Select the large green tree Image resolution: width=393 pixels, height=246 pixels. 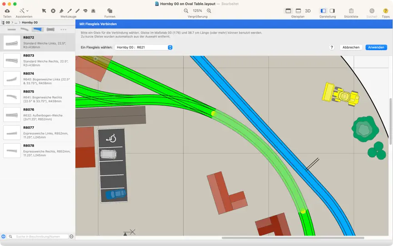click(365, 129)
